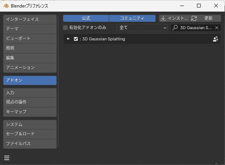
Task: Open the インターフェイス preferences section
Action: tap(30, 19)
